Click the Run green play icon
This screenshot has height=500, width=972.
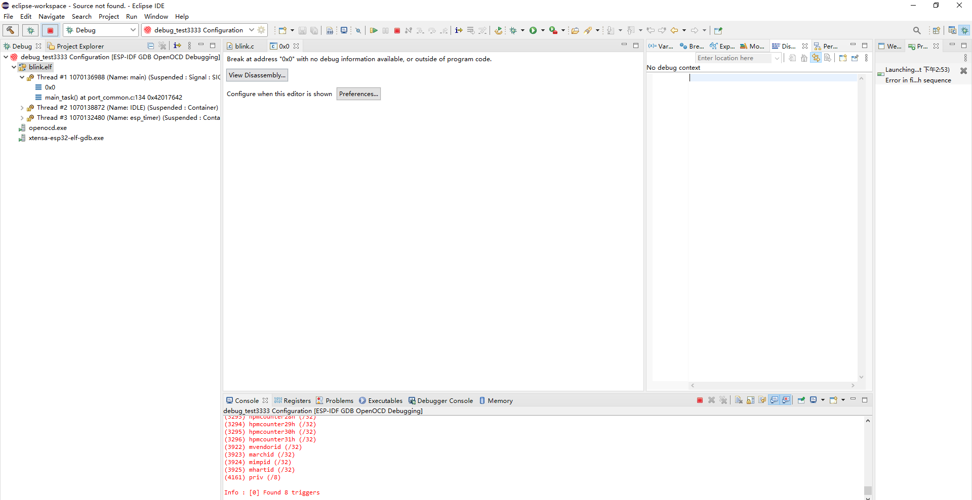pyautogui.click(x=533, y=30)
